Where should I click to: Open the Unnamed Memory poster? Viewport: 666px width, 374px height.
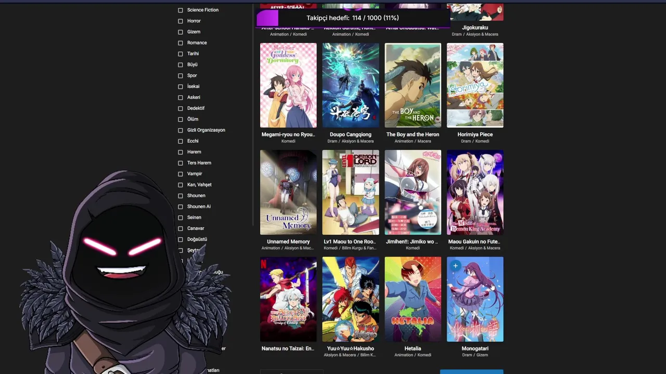288,192
